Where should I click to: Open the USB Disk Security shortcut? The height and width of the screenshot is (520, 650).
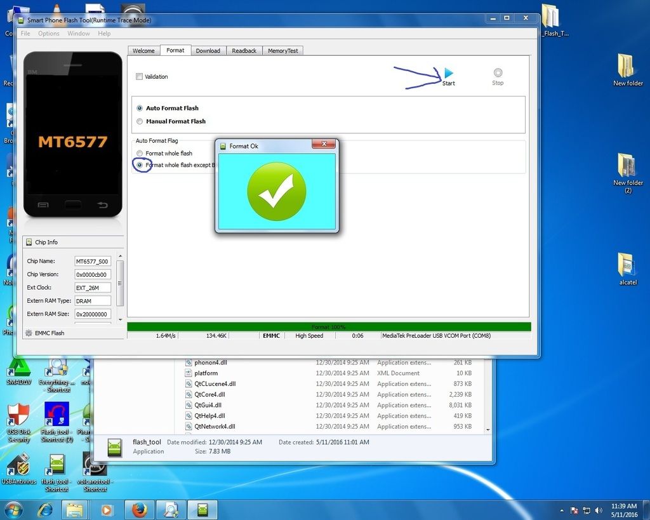pos(18,416)
